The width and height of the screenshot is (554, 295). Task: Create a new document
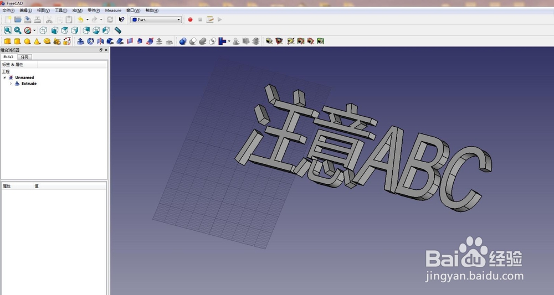[8, 20]
